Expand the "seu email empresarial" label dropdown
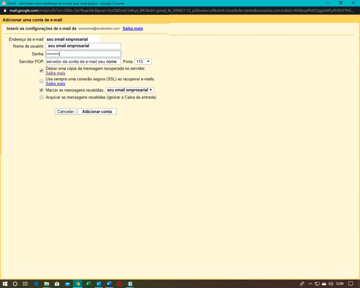The height and width of the screenshot is (288, 360). [x=130, y=90]
